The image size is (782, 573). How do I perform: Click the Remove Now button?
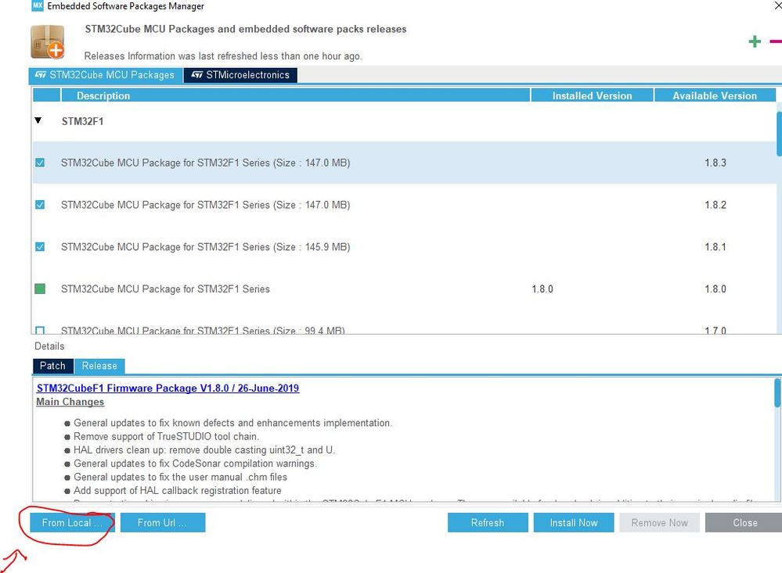[659, 523]
